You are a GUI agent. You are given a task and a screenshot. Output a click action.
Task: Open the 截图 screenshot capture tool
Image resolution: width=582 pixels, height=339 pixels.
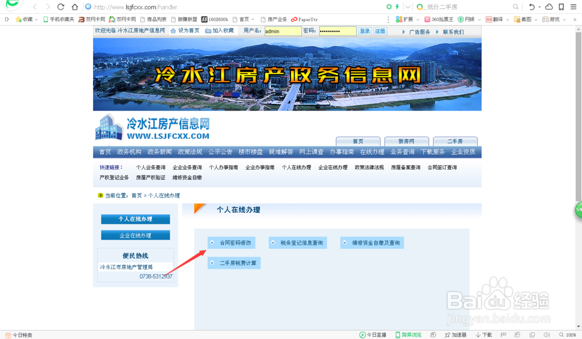523,19
